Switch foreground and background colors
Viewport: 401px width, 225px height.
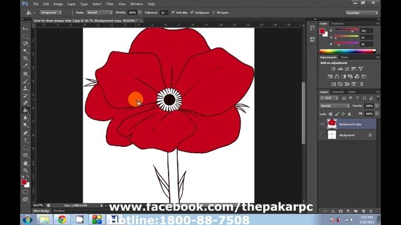(x=28, y=176)
